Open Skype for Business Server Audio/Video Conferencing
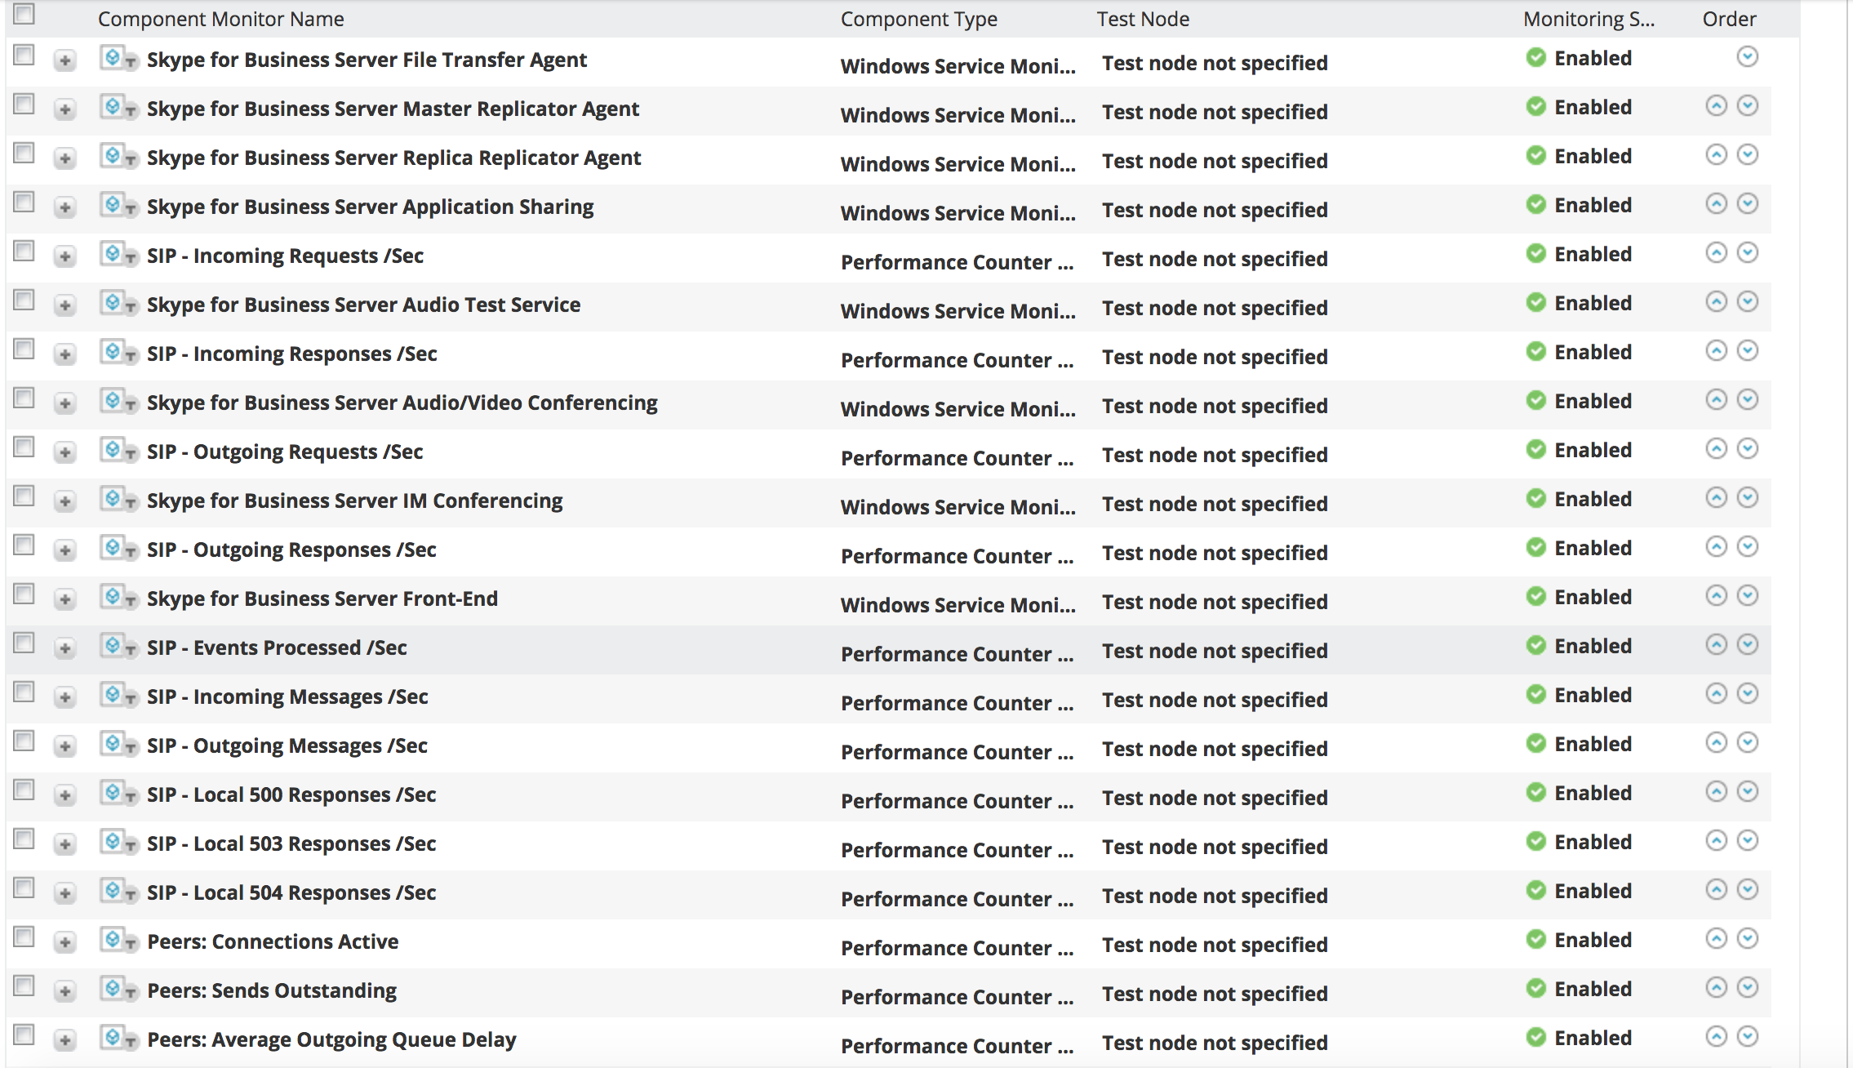1853x1068 pixels. coord(402,403)
